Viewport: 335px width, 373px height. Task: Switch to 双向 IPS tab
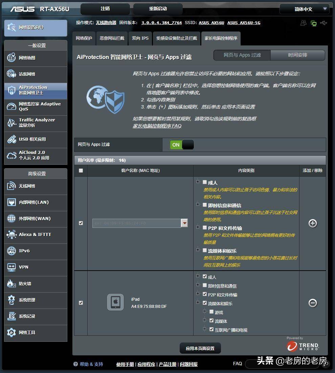coord(140,38)
